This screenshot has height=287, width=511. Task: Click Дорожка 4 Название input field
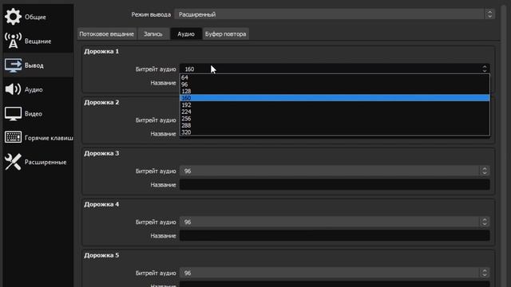click(x=335, y=236)
